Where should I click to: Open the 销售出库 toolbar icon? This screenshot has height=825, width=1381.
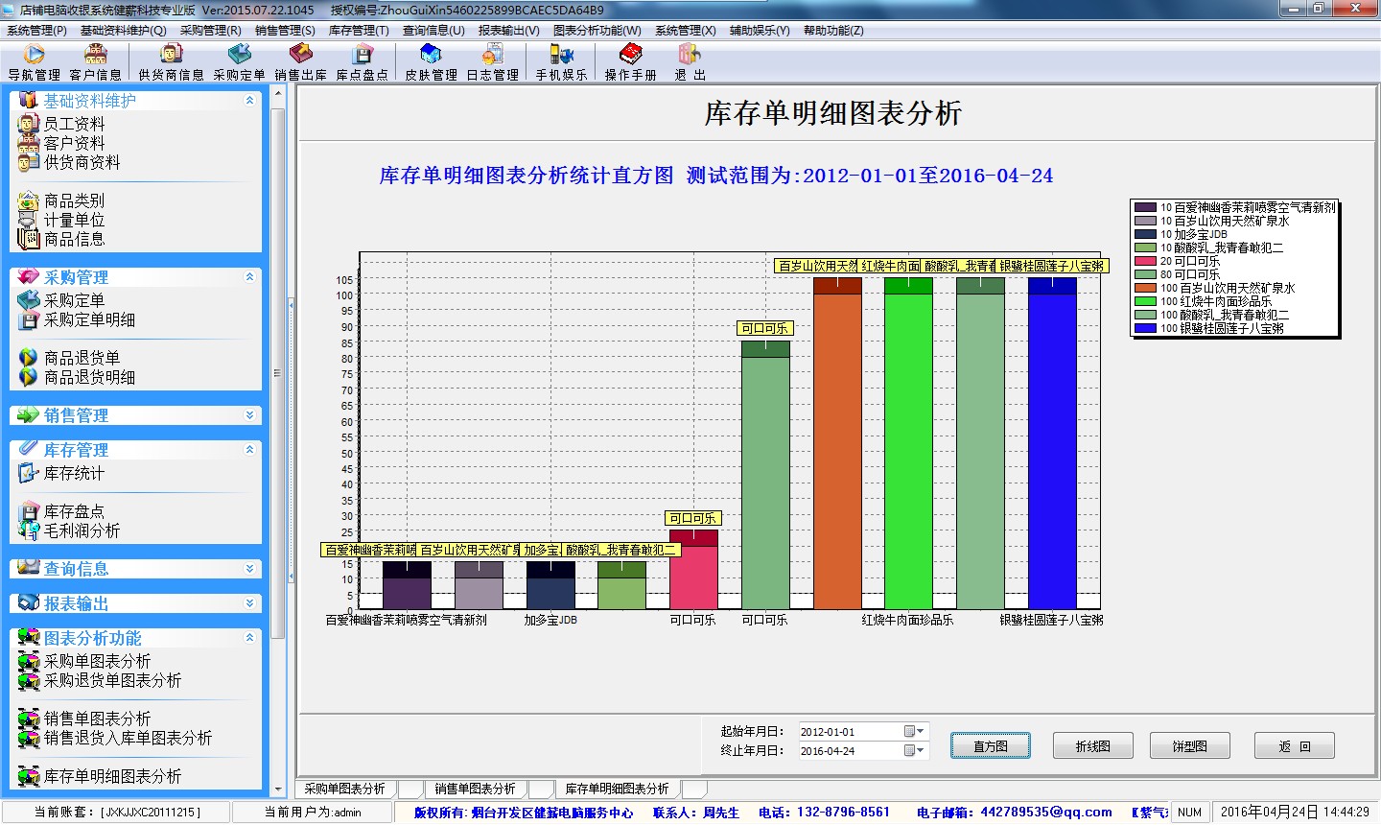[300, 61]
